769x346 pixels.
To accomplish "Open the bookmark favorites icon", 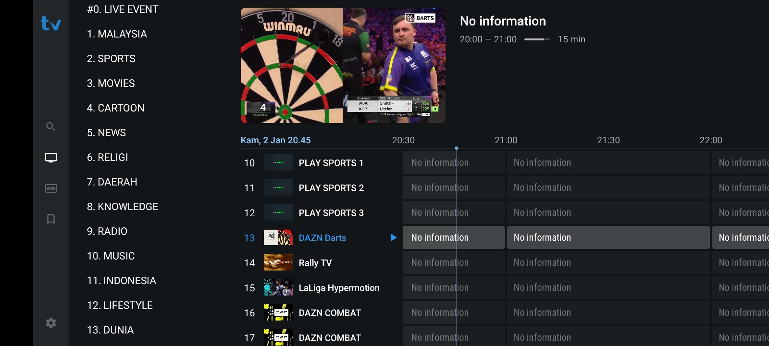I will 51,219.
